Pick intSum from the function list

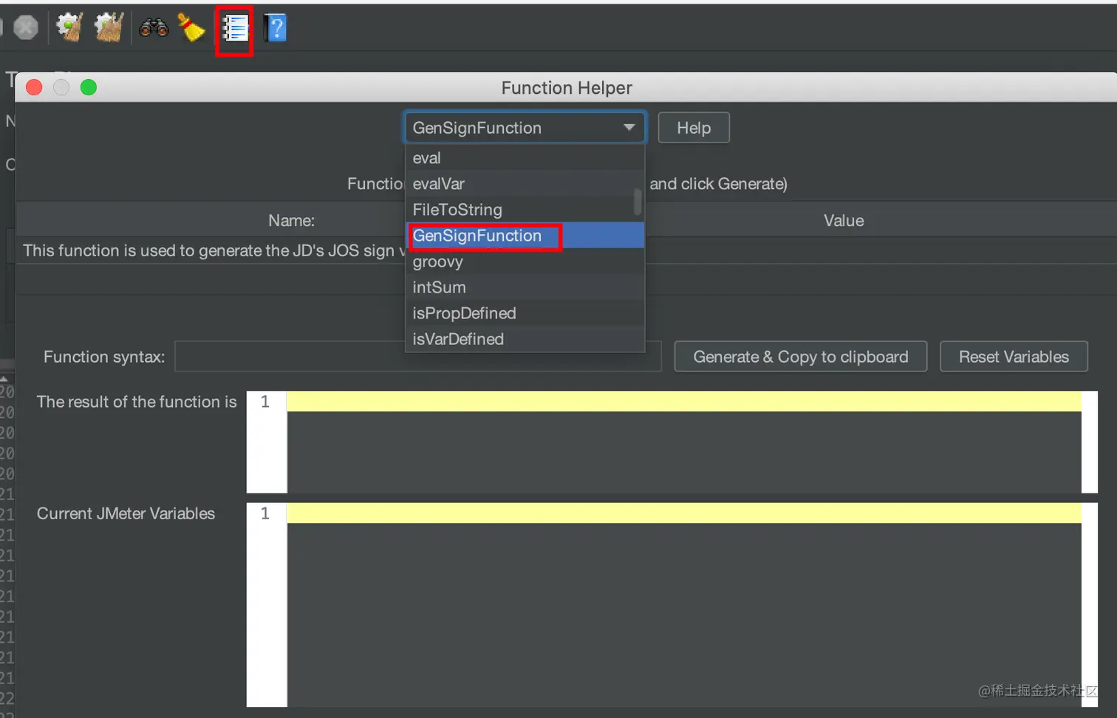[x=525, y=287]
